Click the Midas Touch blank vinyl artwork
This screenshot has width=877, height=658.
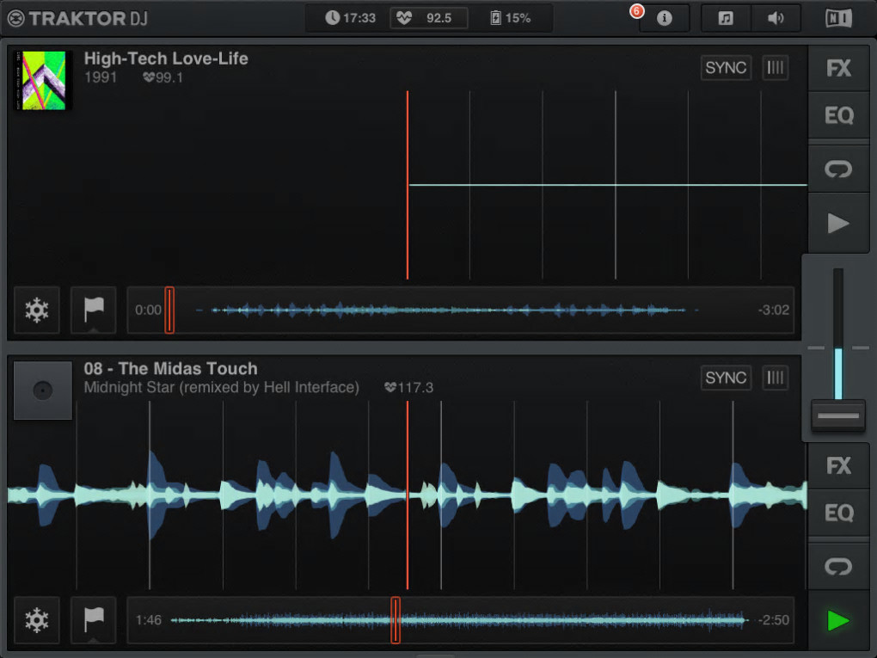(42, 390)
